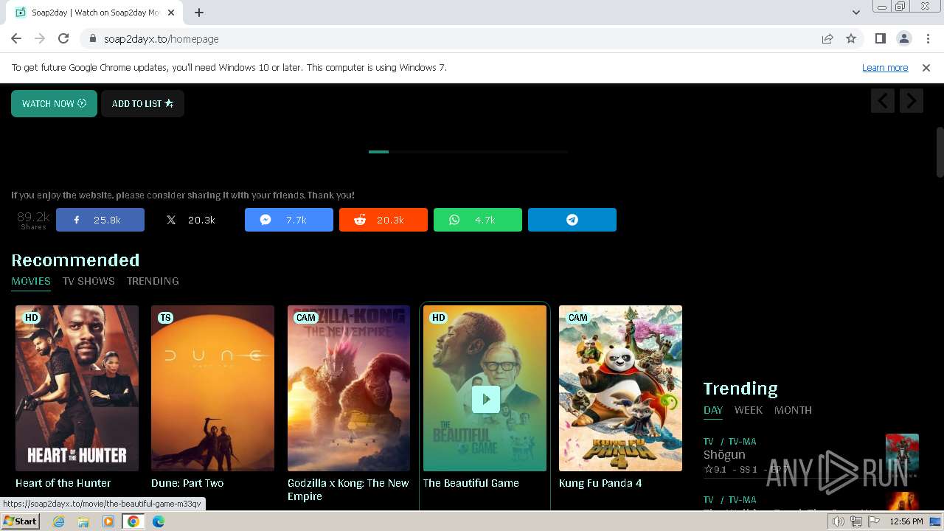The width and height of the screenshot is (944, 531).
Task: Select the TV SHOWS tab
Action: coord(88,281)
